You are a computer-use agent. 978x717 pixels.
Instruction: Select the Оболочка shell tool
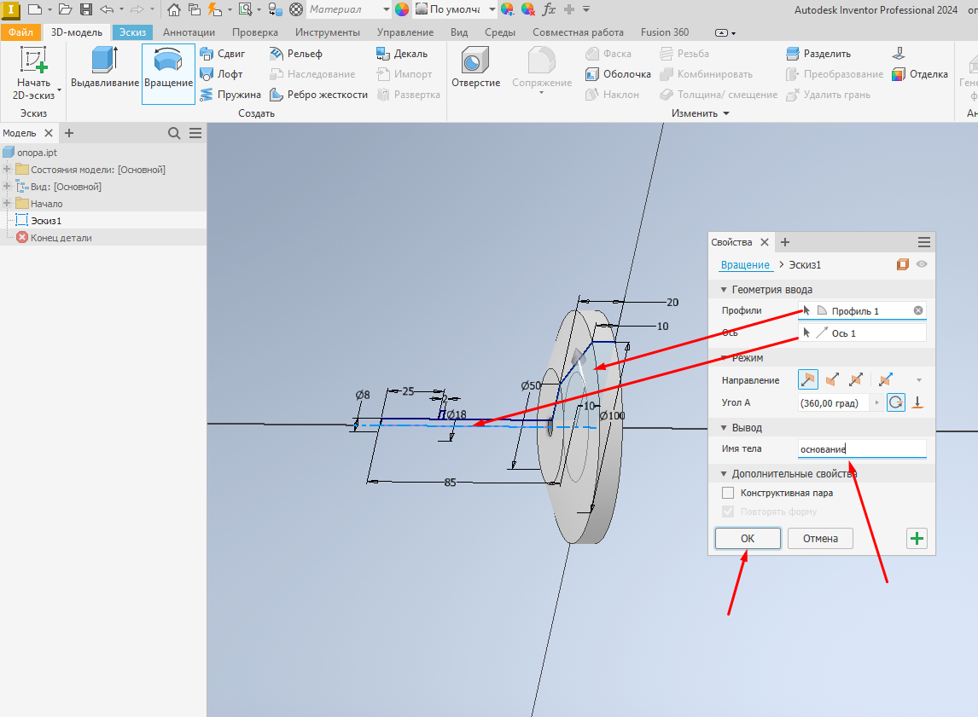pyautogui.click(x=618, y=74)
